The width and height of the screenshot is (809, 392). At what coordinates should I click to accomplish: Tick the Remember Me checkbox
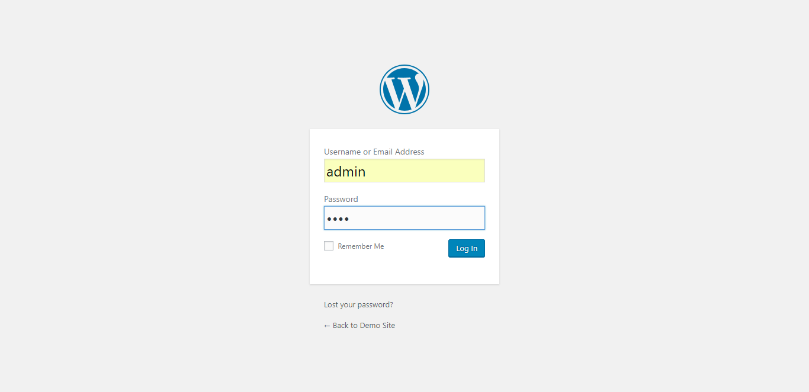329,246
